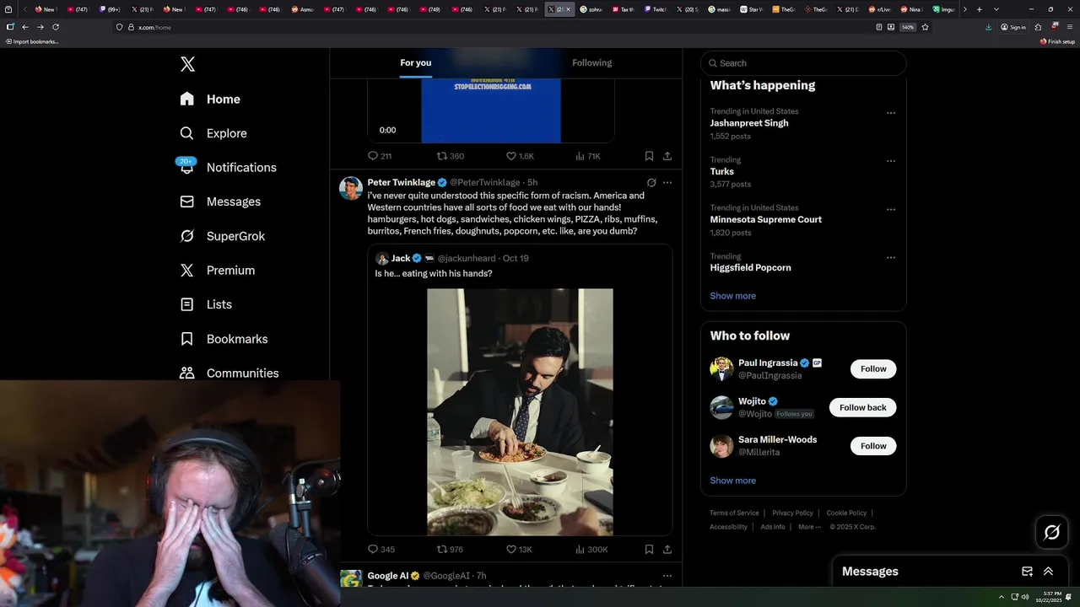The width and height of the screenshot is (1080, 607).
Task: Bookmark page with star icon
Action: pos(925,27)
